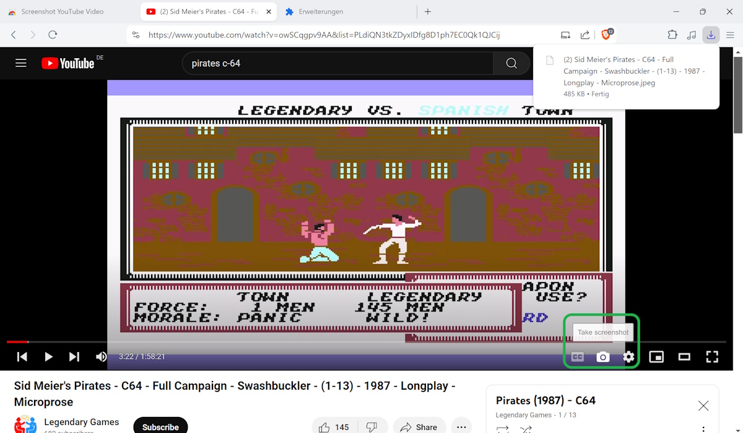The image size is (743, 433).
Task: Mute the video volume
Action: (x=102, y=357)
